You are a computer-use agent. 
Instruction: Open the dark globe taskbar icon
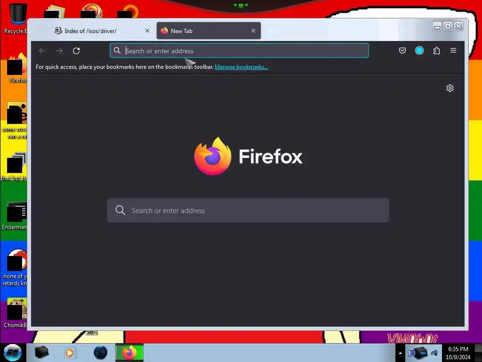(x=101, y=353)
